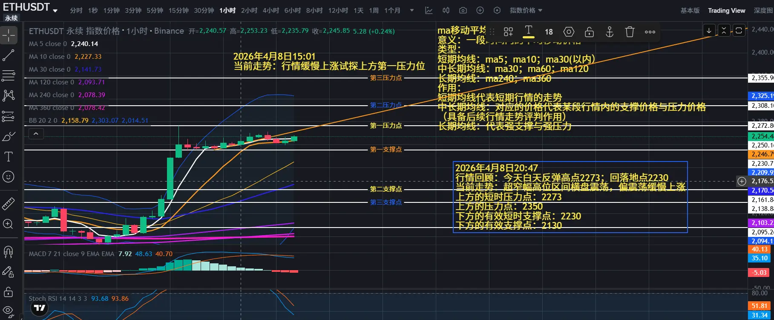This screenshot has width=774, height=320.
Task: Switch to the Trading View chart mode
Action: [x=727, y=10]
